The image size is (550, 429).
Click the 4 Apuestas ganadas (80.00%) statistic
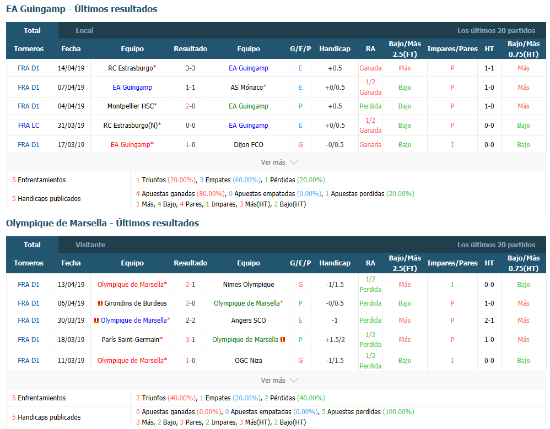pyautogui.click(x=180, y=193)
